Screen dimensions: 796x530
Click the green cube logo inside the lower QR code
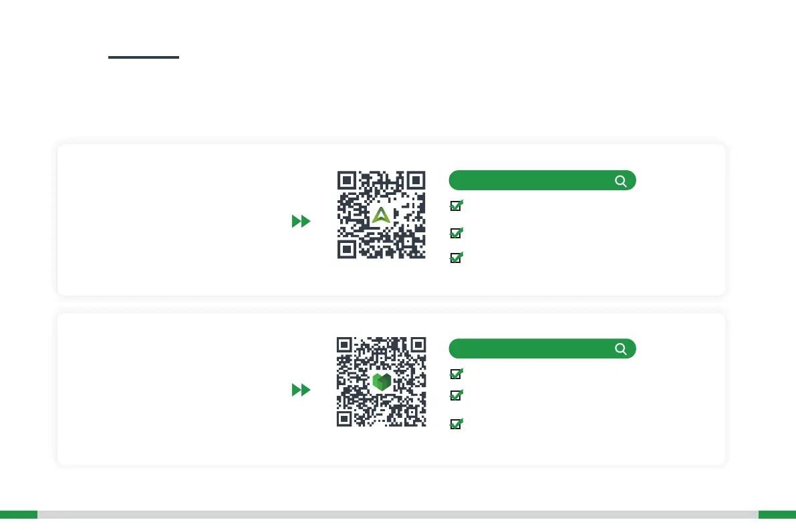382,382
